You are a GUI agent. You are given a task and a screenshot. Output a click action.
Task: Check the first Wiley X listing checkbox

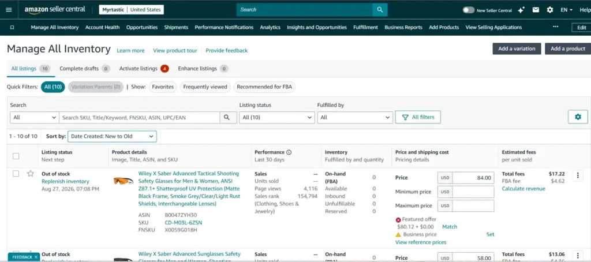coord(16,174)
